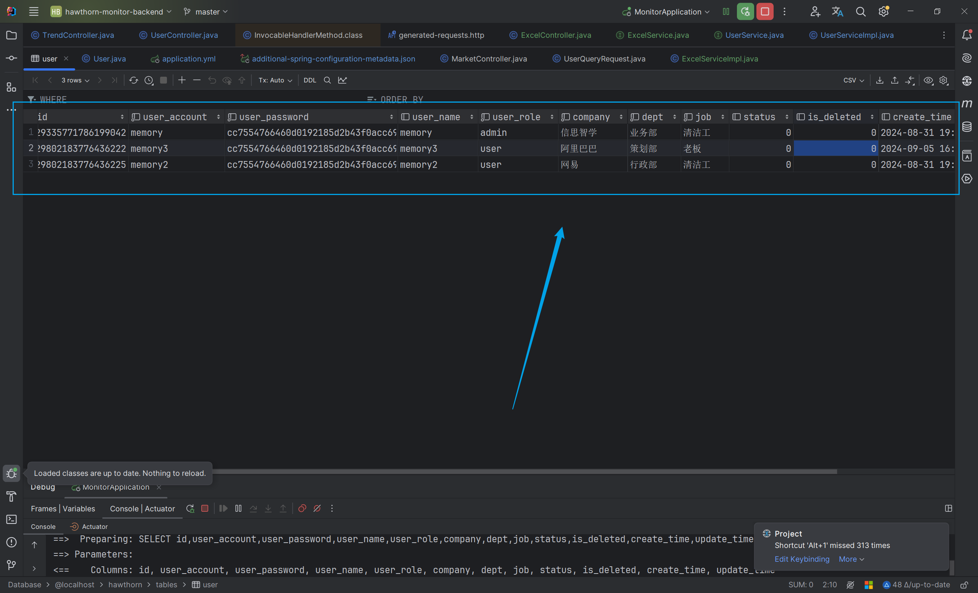Open the Maven tool window

(x=967, y=104)
